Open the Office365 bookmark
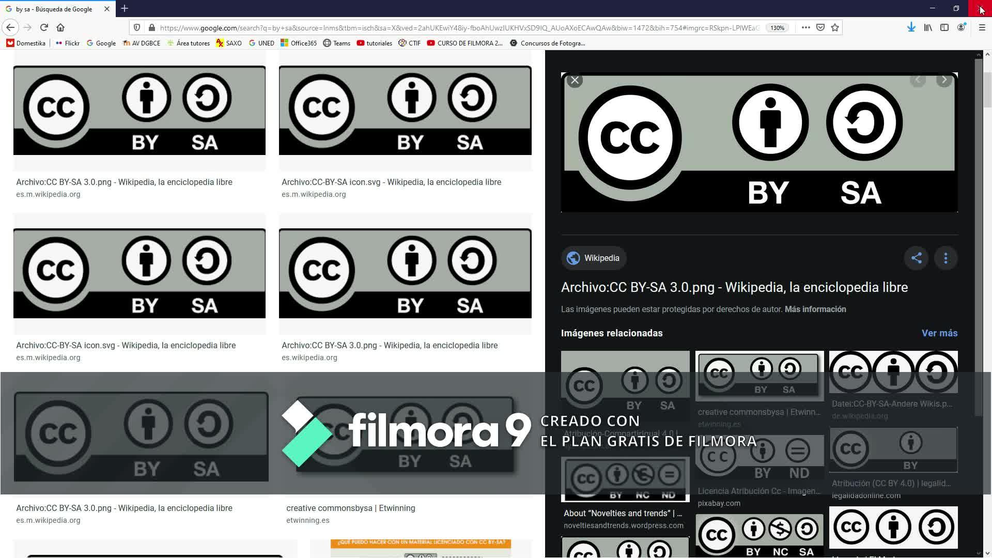Image resolution: width=992 pixels, height=558 pixels. [x=299, y=43]
